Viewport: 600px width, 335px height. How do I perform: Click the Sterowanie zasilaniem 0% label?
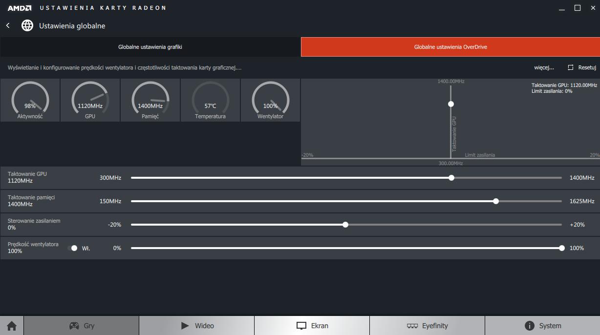(34, 224)
